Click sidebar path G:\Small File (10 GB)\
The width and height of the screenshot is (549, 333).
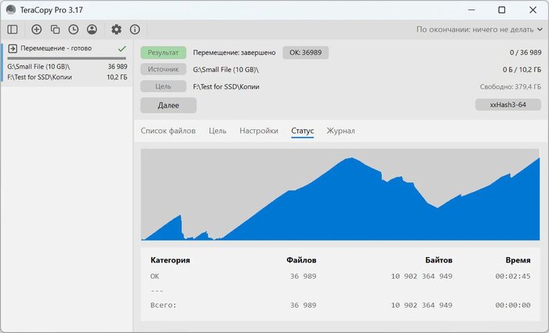tap(38, 67)
